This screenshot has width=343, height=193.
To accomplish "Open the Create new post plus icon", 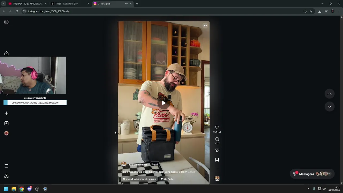I will point(6,113).
